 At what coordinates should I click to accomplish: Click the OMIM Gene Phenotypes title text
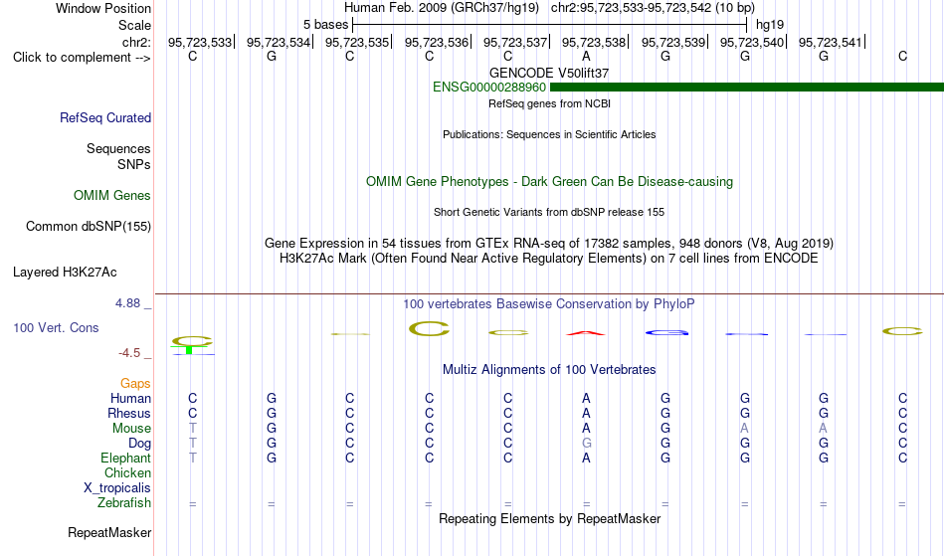pyautogui.click(x=550, y=182)
